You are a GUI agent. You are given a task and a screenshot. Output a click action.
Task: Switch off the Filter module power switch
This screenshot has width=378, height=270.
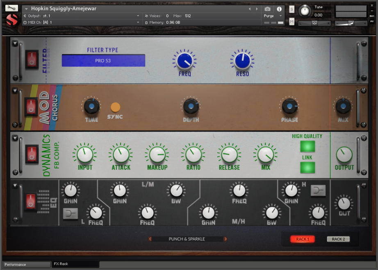(32, 58)
